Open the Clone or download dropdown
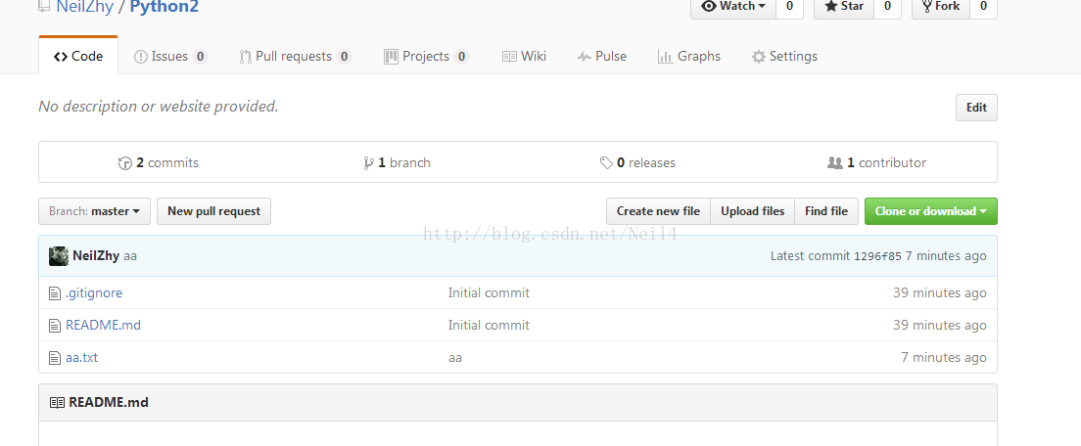Image resolution: width=1081 pixels, height=446 pixels. (x=931, y=211)
